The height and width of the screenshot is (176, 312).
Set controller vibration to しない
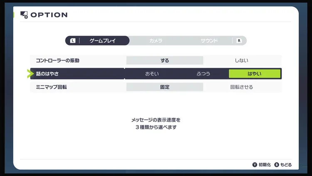point(242,60)
